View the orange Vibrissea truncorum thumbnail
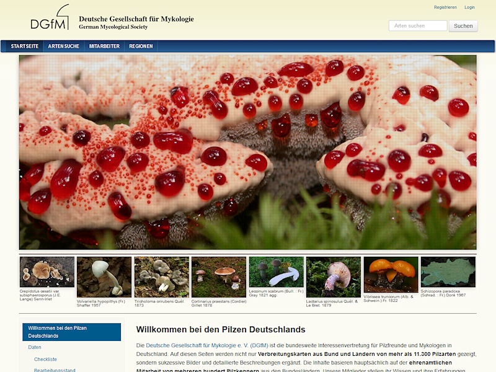 click(391, 275)
